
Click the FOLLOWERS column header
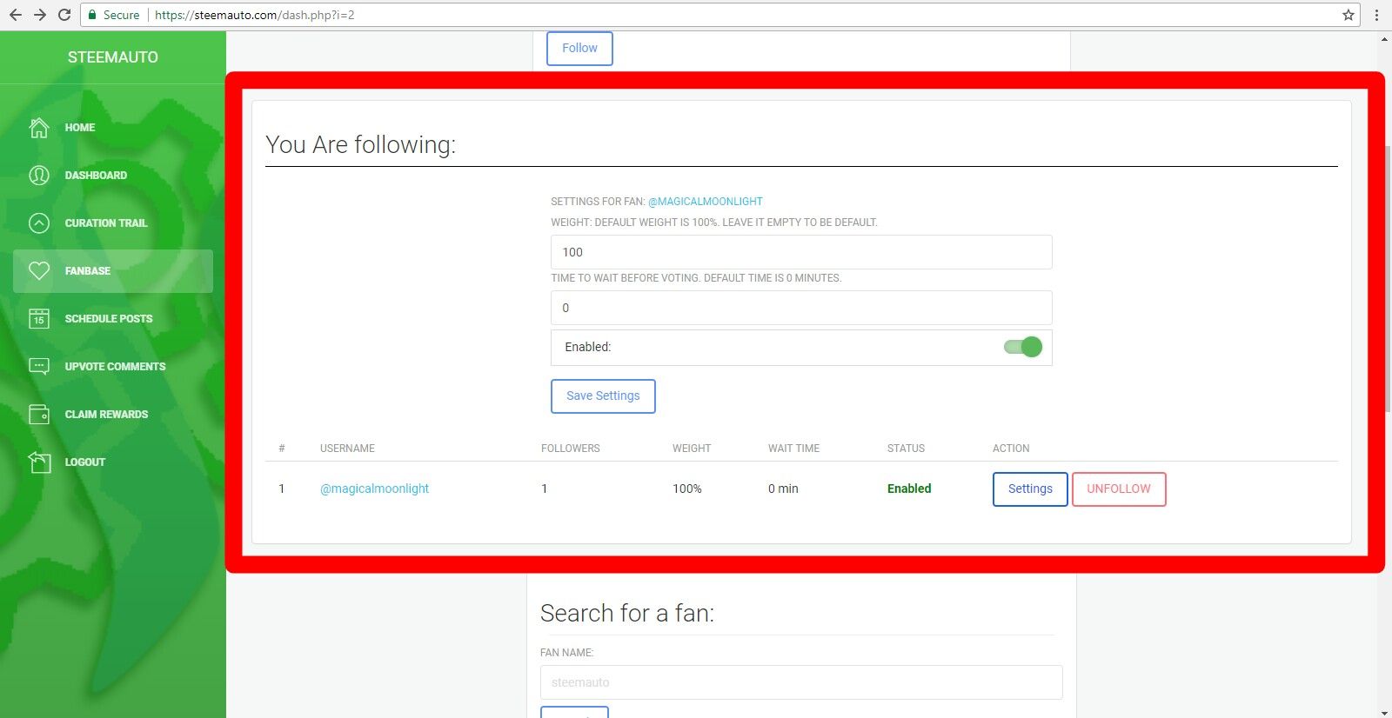coord(571,449)
